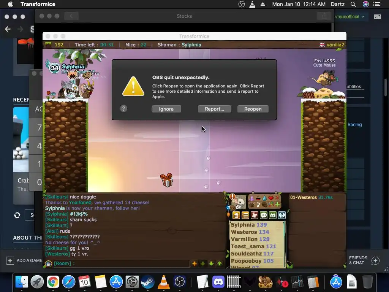Open the Transformice shop dress icon
389x292 pixels.
255,215
